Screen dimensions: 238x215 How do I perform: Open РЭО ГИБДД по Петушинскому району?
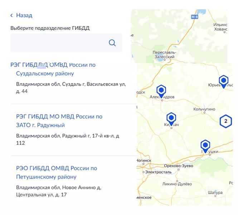click(x=57, y=172)
